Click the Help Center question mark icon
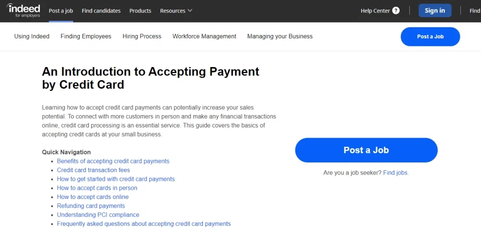The image size is (481, 234). 396,11
